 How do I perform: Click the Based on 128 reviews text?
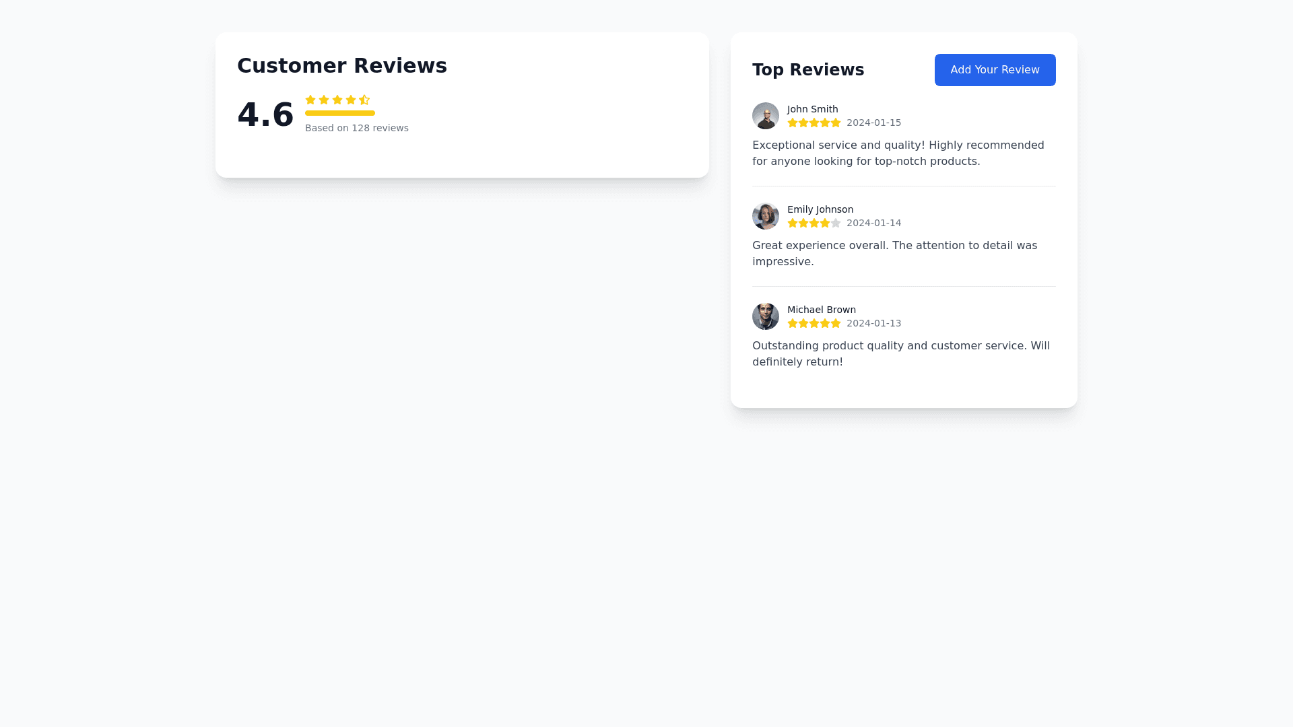coord(356,128)
